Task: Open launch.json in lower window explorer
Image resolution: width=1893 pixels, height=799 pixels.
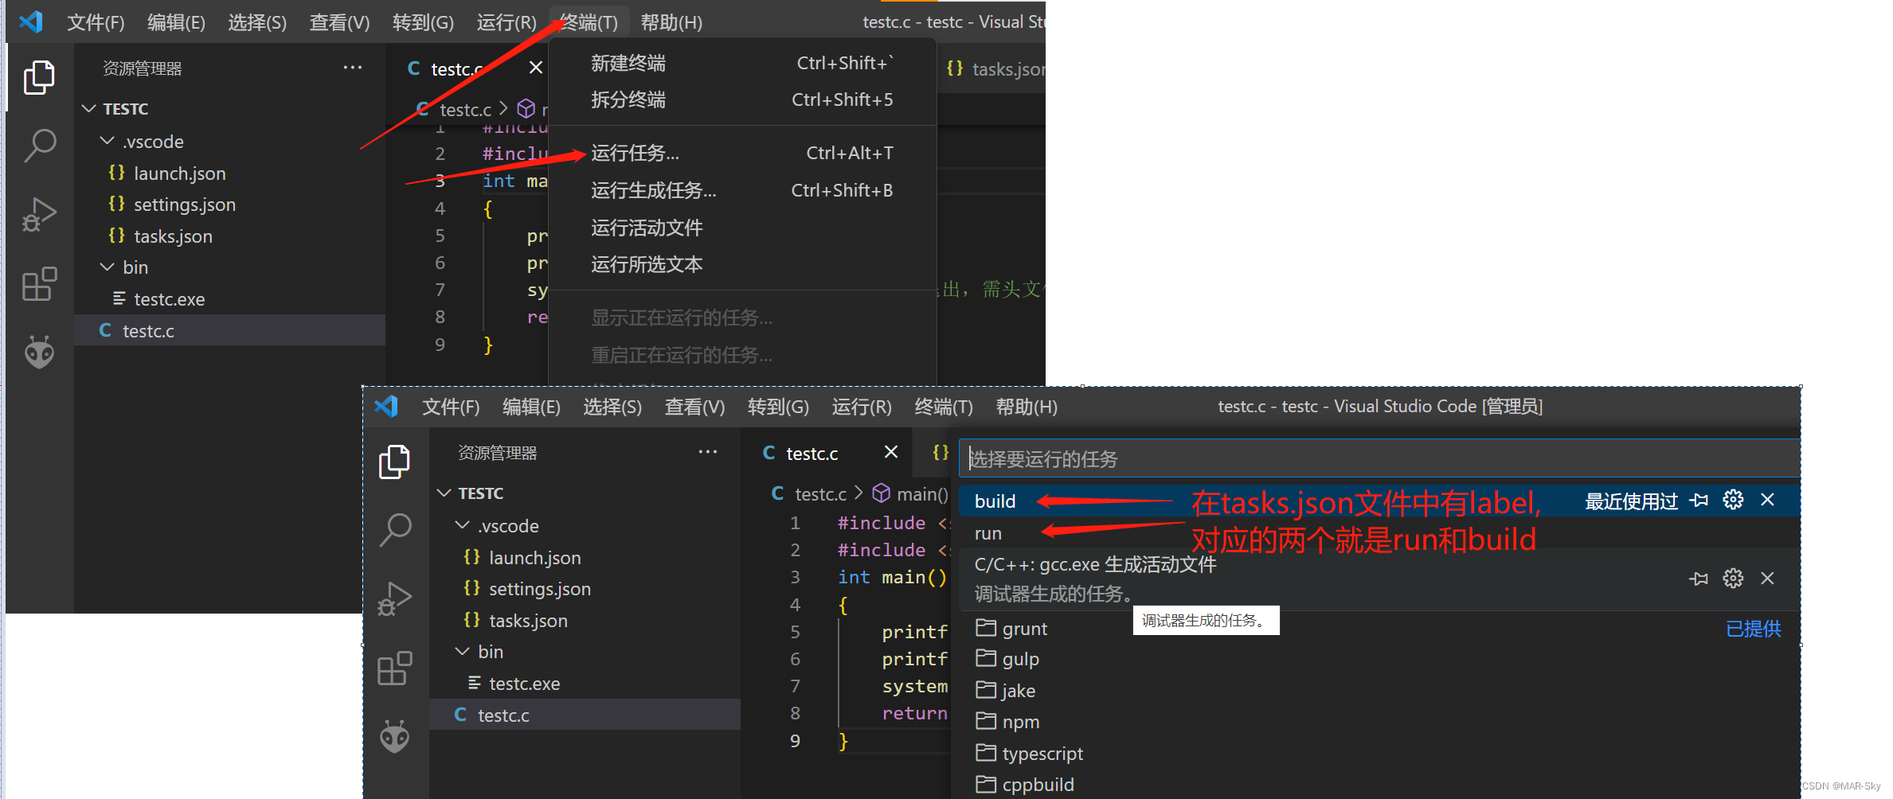Action: [x=585, y=557]
